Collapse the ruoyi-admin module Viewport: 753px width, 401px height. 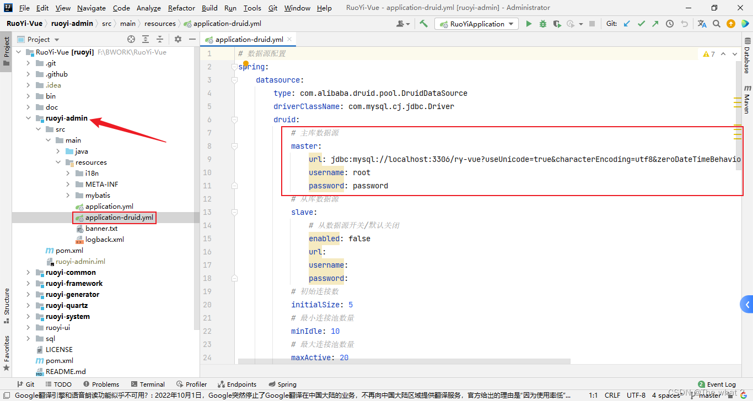(x=28, y=118)
